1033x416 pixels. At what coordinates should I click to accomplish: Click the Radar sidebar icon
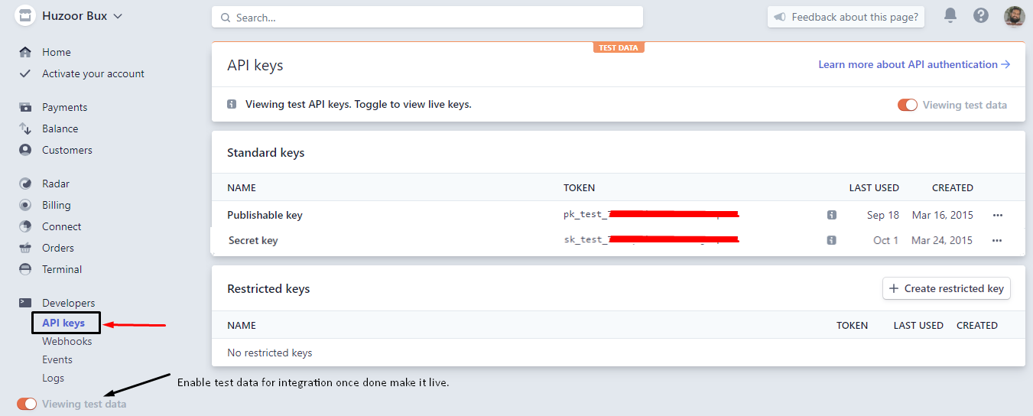pyautogui.click(x=25, y=184)
